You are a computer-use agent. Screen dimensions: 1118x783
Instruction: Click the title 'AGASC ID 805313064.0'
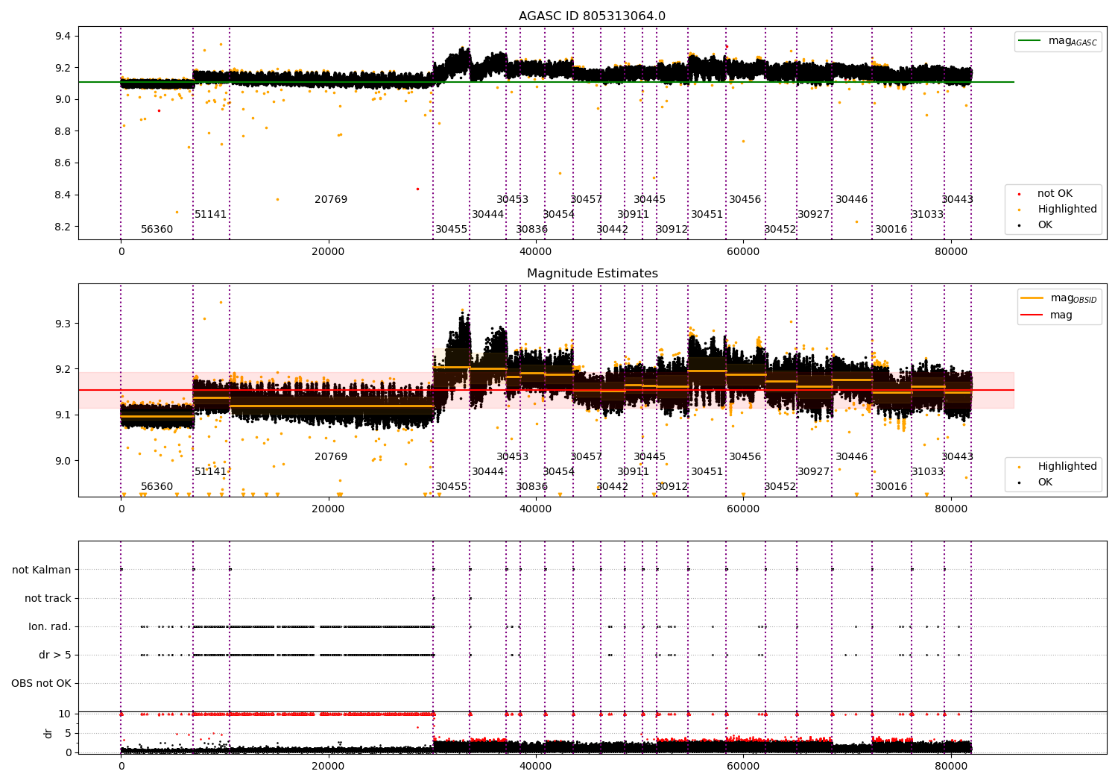pos(592,16)
